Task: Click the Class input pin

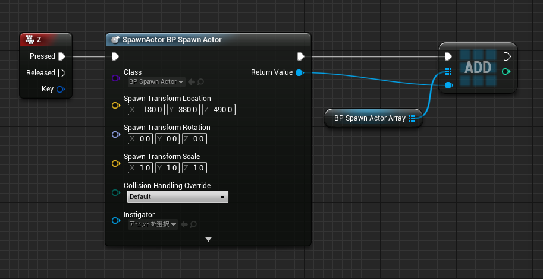Action: [x=115, y=78]
